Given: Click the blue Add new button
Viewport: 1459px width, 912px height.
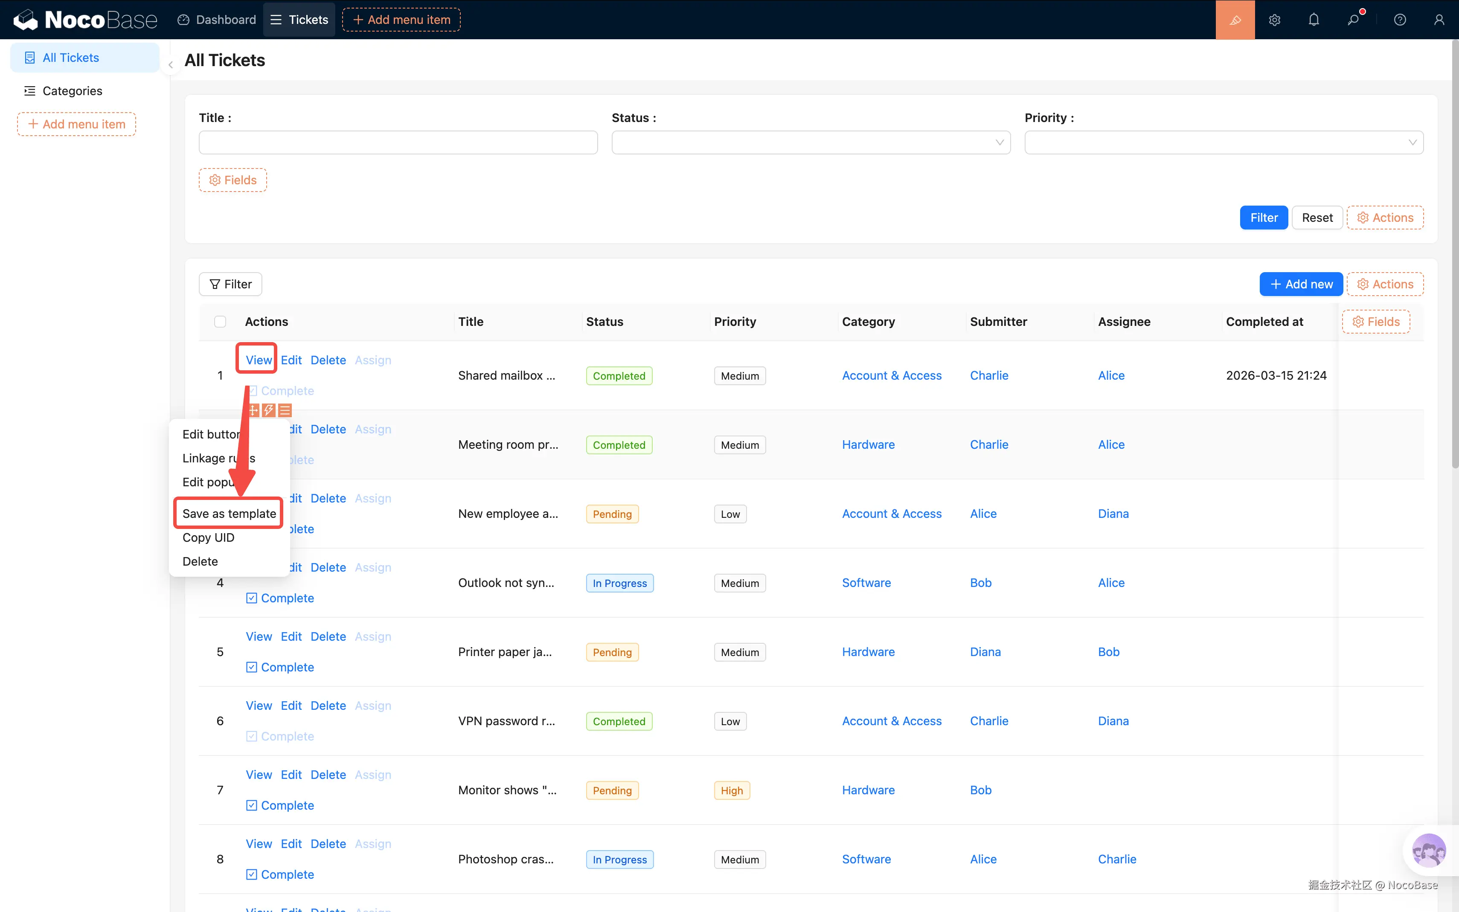Looking at the screenshot, I should tap(1301, 284).
